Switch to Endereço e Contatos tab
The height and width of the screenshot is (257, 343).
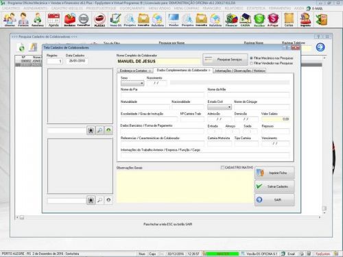pos(135,71)
